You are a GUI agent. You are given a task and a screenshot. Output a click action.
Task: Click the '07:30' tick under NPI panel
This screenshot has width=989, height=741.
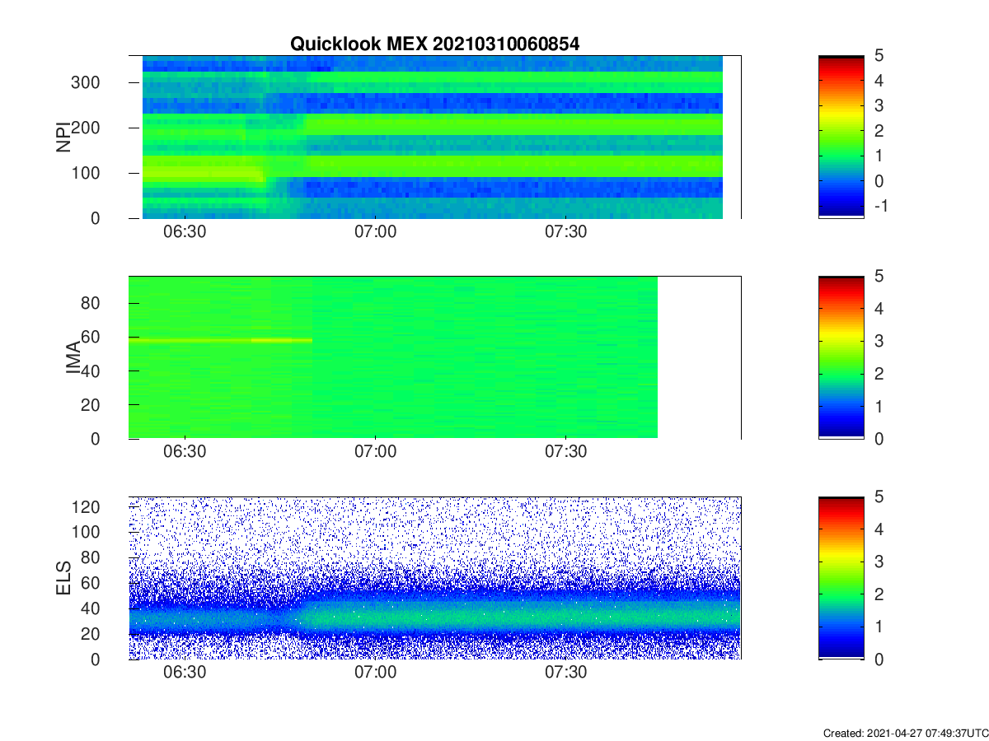pyautogui.click(x=565, y=232)
